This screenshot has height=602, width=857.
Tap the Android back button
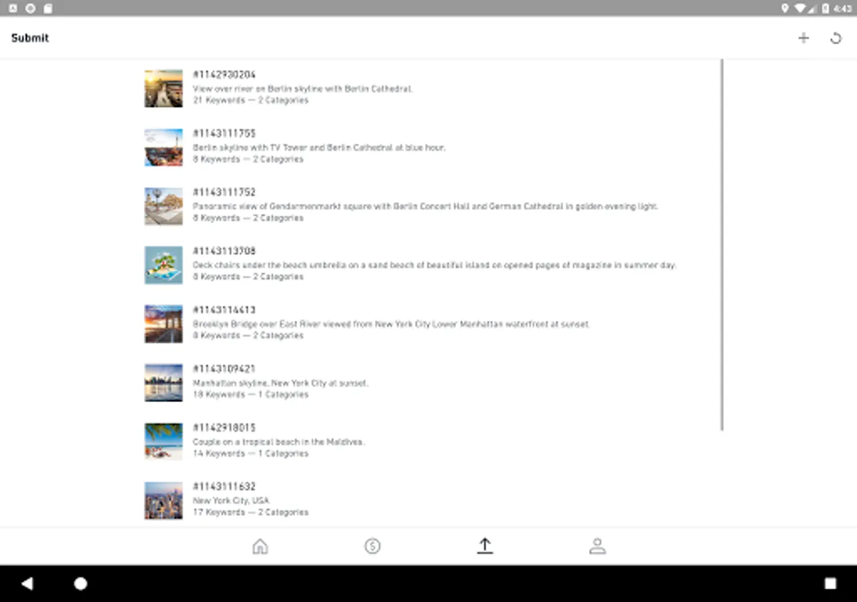click(x=27, y=583)
